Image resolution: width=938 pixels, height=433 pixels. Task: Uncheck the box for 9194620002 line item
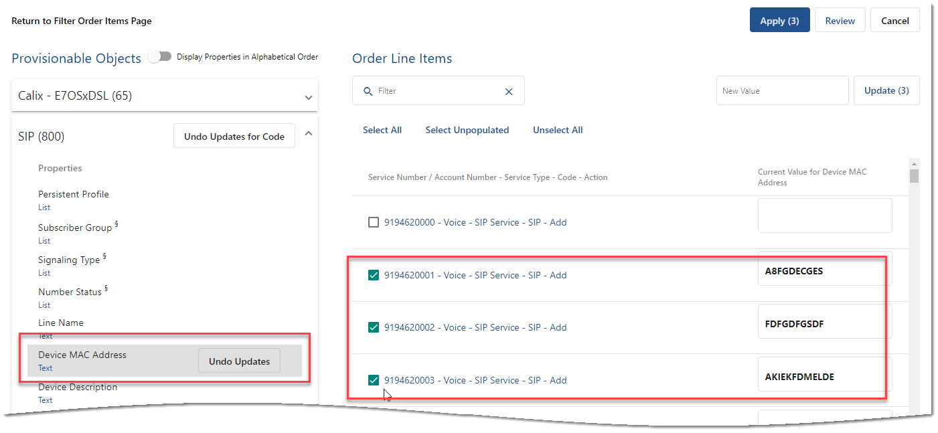[374, 327]
